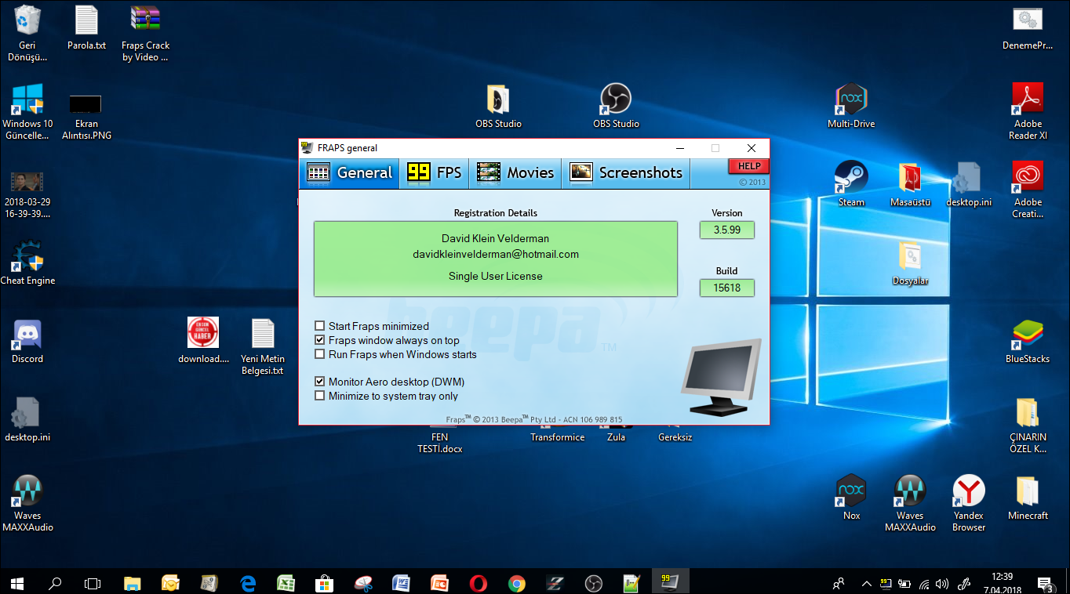
Task: Expand hidden icons in the system tray
Action: point(866,583)
